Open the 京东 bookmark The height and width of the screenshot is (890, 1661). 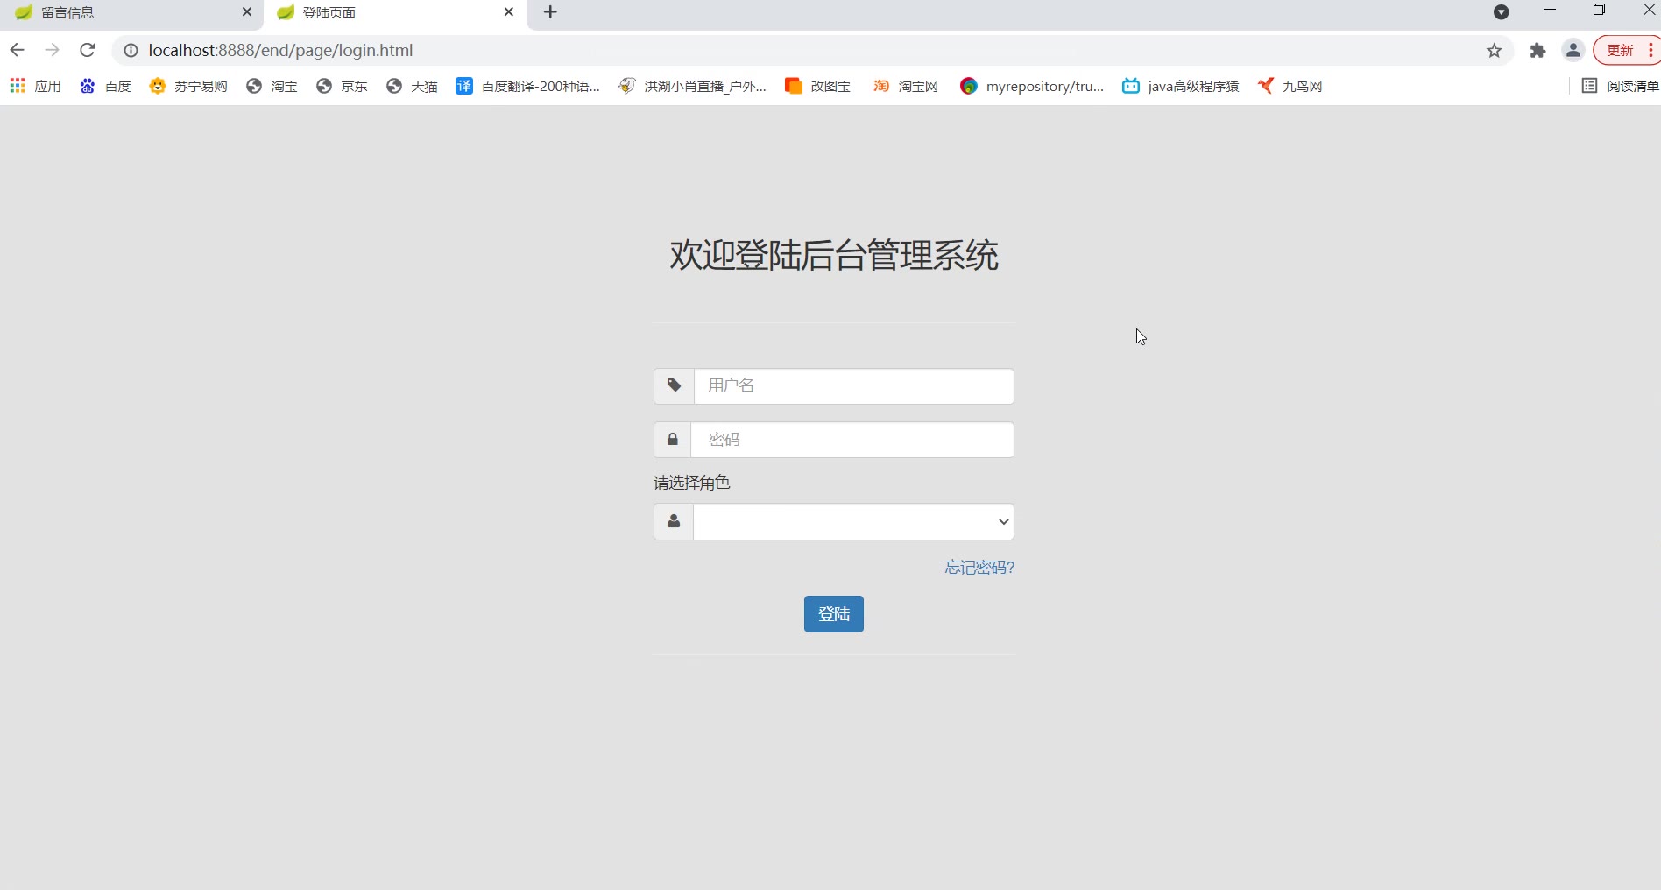click(342, 86)
